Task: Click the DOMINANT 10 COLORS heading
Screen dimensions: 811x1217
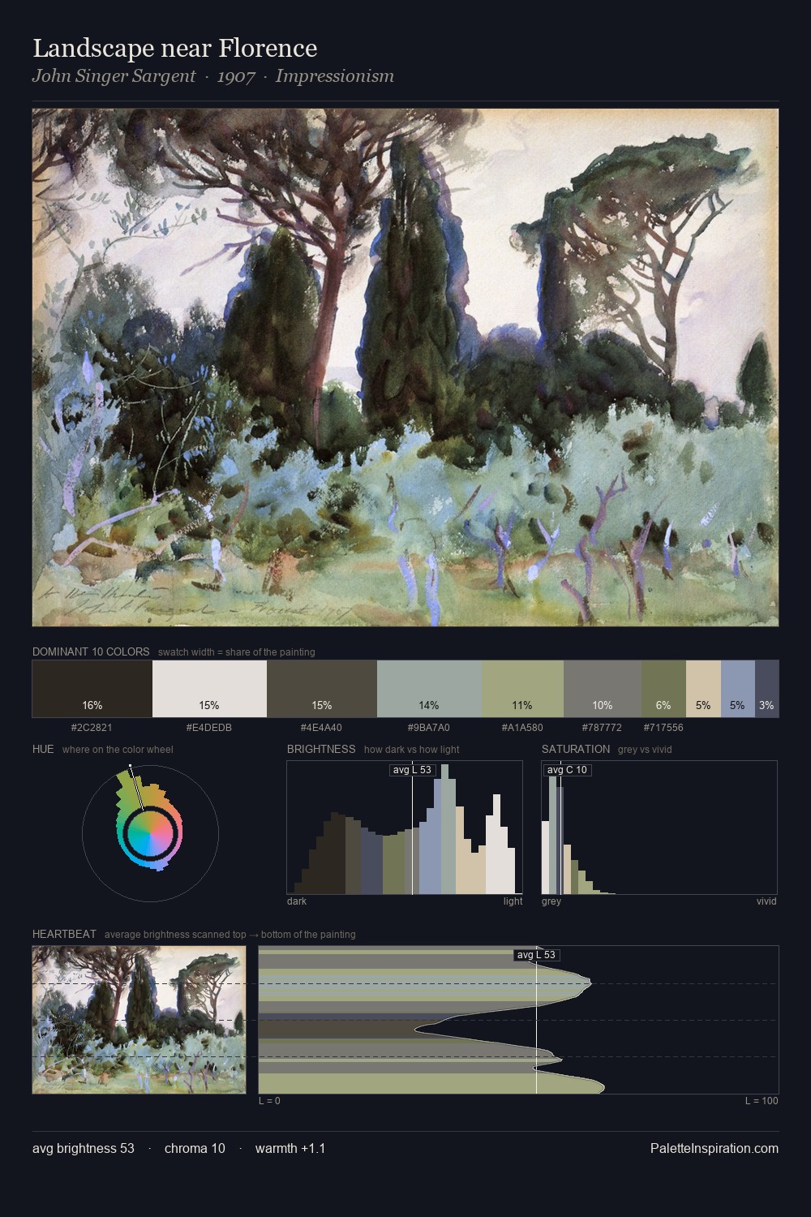Action: pyautogui.click(x=91, y=652)
